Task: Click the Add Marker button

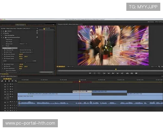Action: 90,73
